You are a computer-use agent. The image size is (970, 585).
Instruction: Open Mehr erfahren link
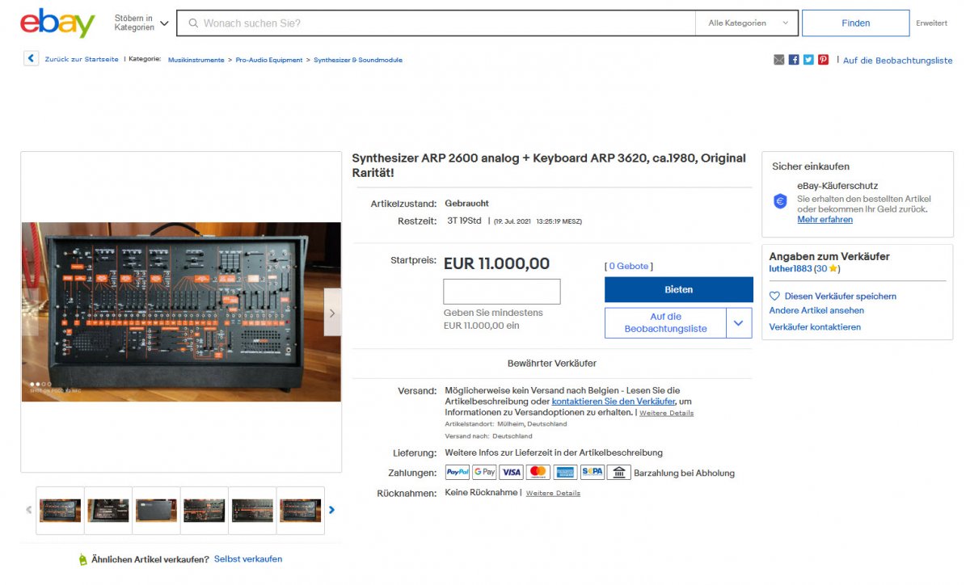click(824, 220)
